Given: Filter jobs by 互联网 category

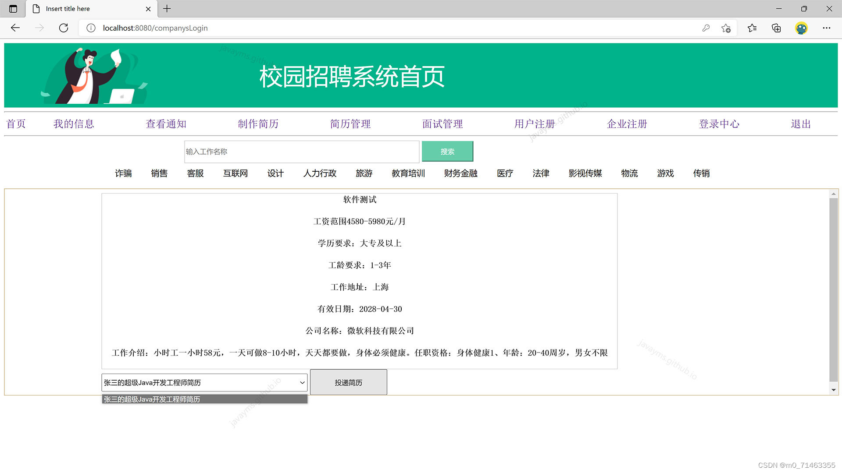Looking at the screenshot, I should tap(235, 173).
